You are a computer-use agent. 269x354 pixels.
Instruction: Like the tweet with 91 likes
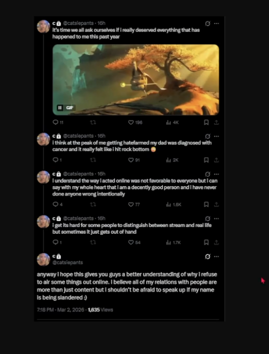tap(134, 160)
